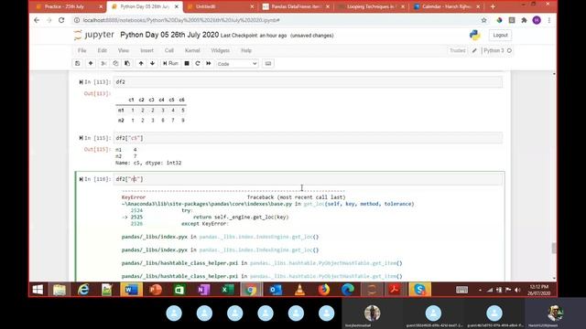This screenshot has width=586, height=329.
Task: Reload the page in Chrome
Action: pos(61,20)
